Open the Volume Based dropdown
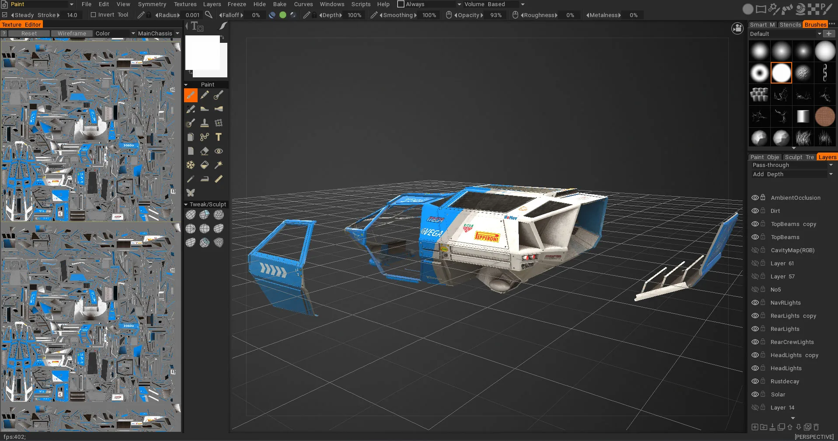 [494, 4]
